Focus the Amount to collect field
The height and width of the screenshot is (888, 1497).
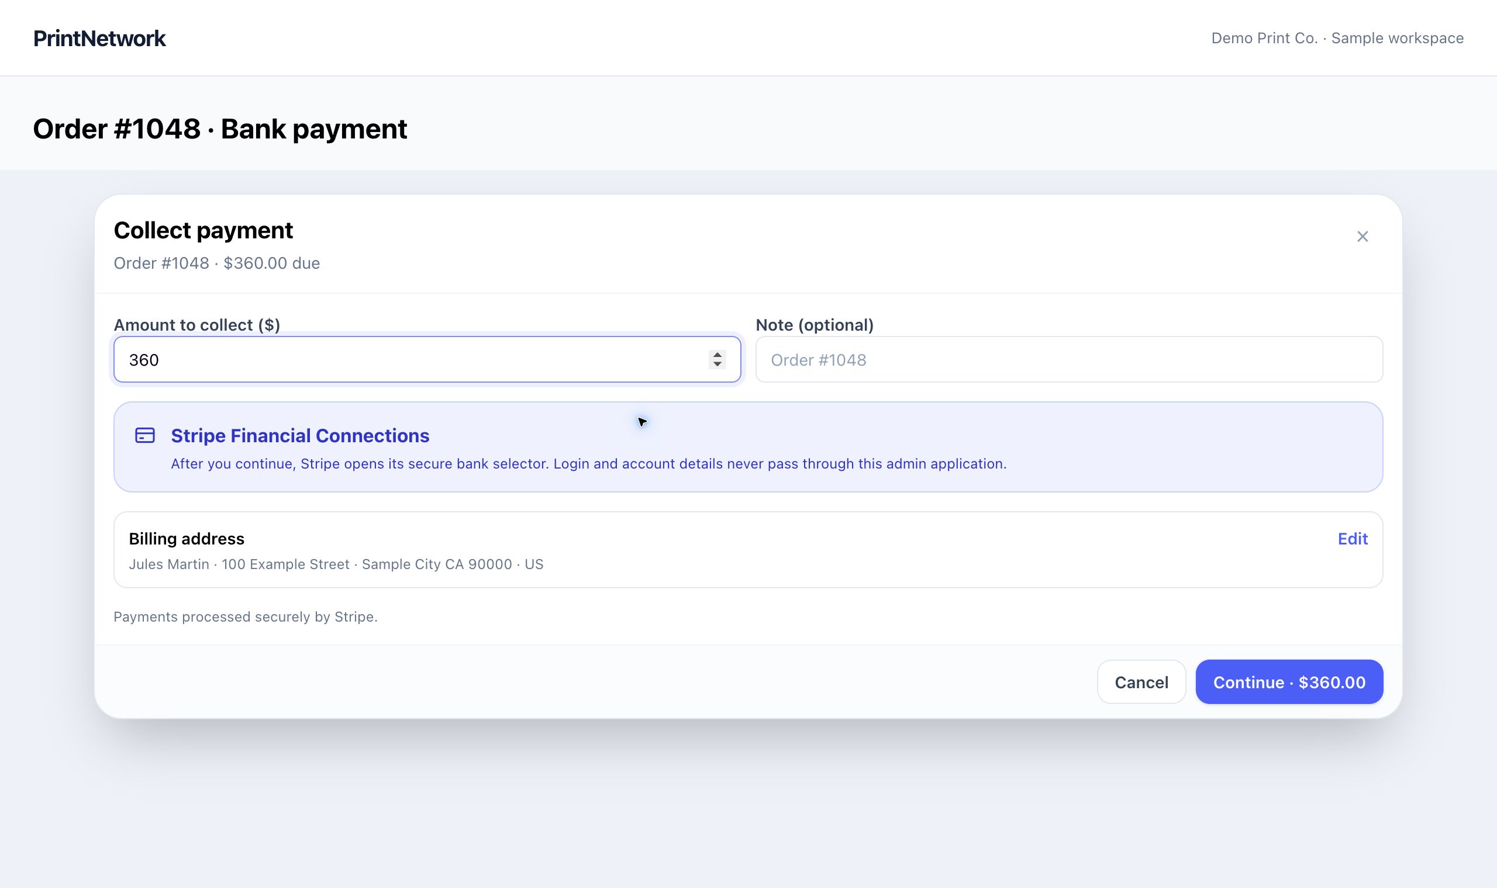point(427,359)
